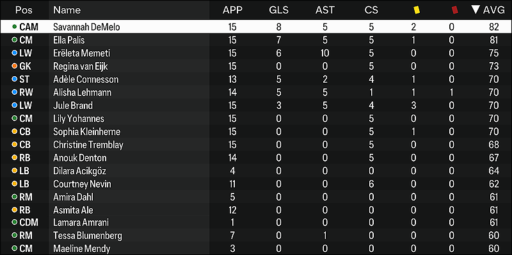Click the orange GK dot beside Regina van Eijk
This screenshot has width=512, height=255.
pyautogui.click(x=14, y=66)
